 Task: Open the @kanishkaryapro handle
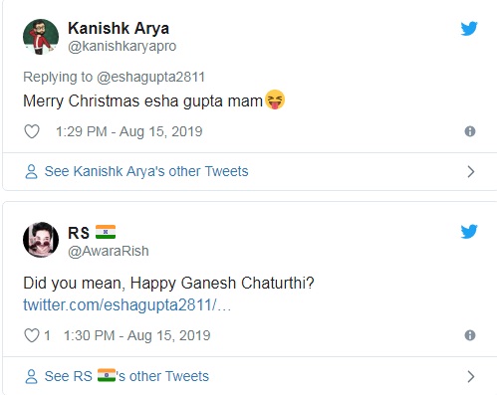coord(122,46)
